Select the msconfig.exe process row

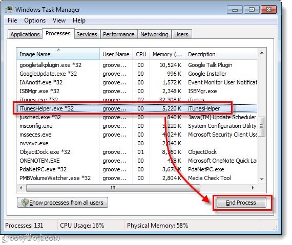tap(137, 126)
